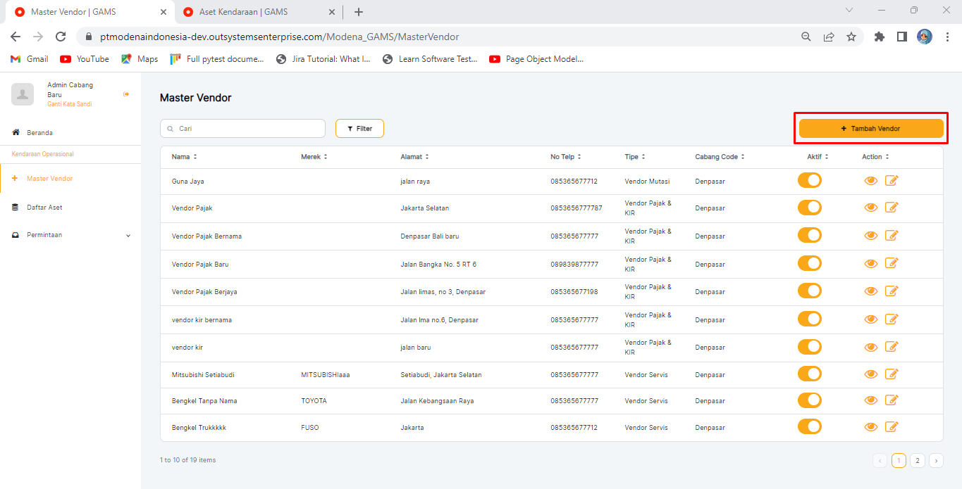Open edit icon for Mitsubishi Setiabudi row
The height and width of the screenshot is (489, 962).
tap(892, 374)
